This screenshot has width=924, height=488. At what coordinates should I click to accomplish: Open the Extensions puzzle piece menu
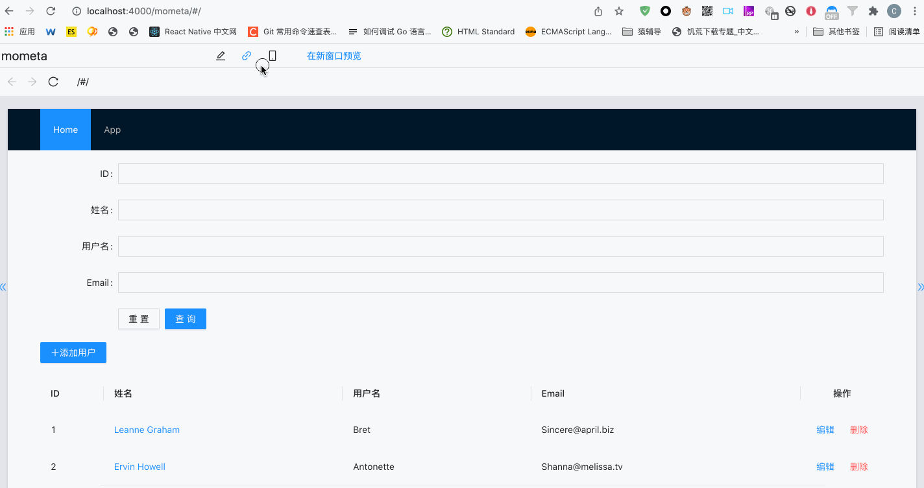point(873,11)
